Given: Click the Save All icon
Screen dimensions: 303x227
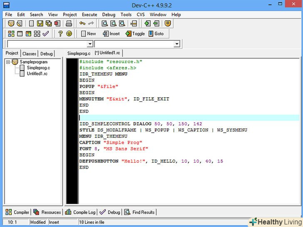Looking at the screenshot, I should pyautogui.click(x=48, y=24).
